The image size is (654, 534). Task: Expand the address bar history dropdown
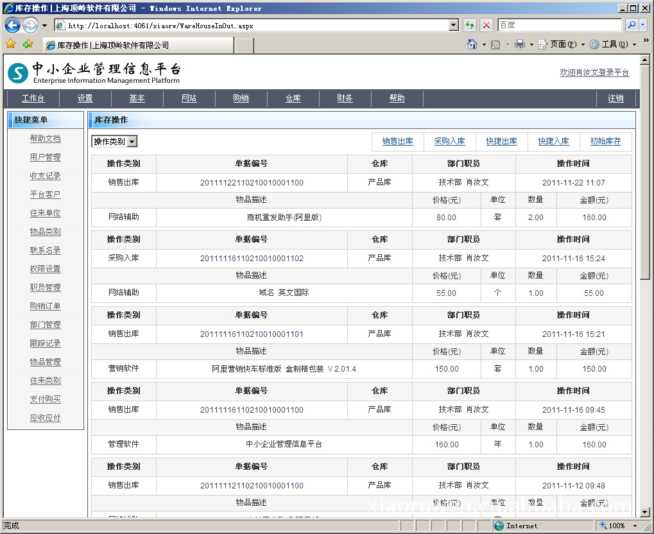[454, 26]
